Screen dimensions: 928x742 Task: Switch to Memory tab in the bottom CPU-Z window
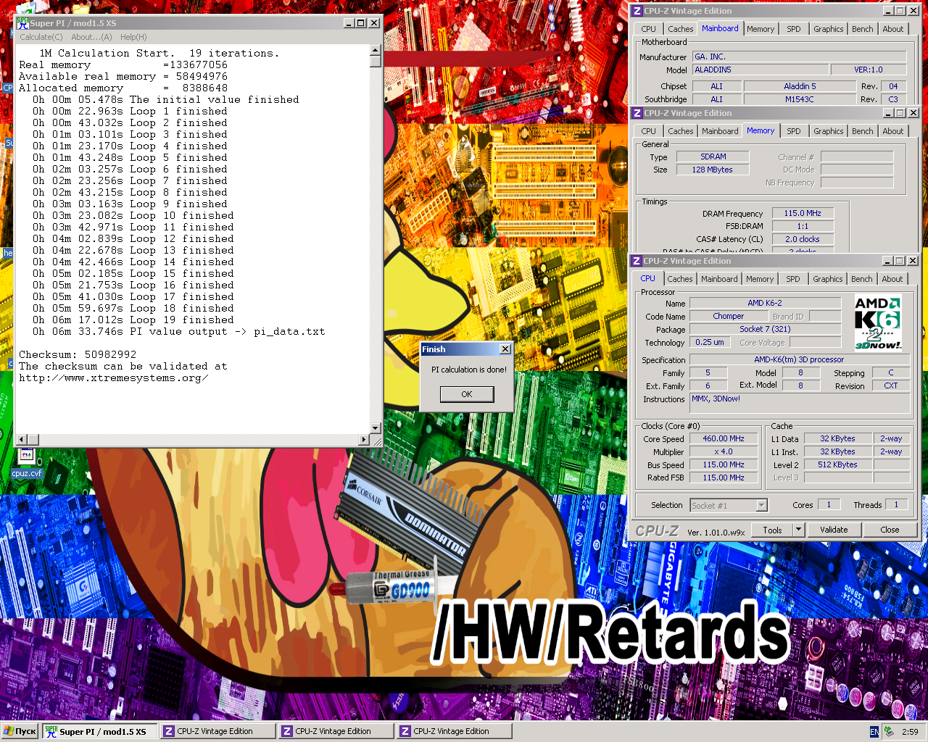(760, 279)
